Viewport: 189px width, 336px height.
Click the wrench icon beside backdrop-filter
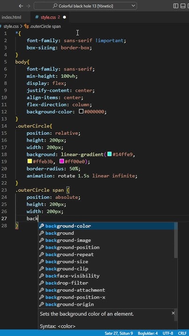[42, 283]
